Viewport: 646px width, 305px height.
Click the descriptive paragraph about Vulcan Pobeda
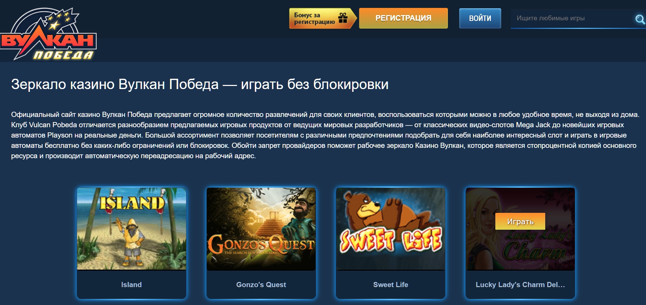(325, 135)
